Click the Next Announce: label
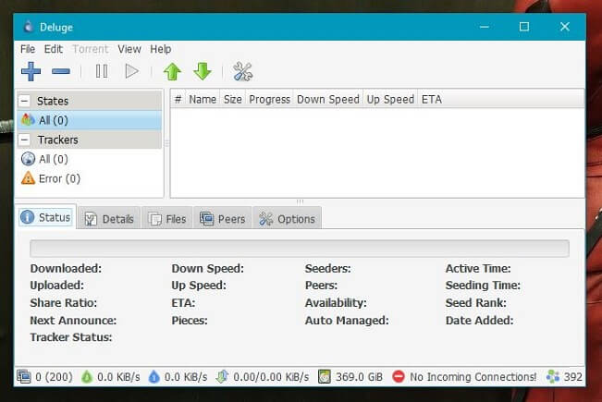The height and width of the screenshot is (402, 602). pos(73,321)
